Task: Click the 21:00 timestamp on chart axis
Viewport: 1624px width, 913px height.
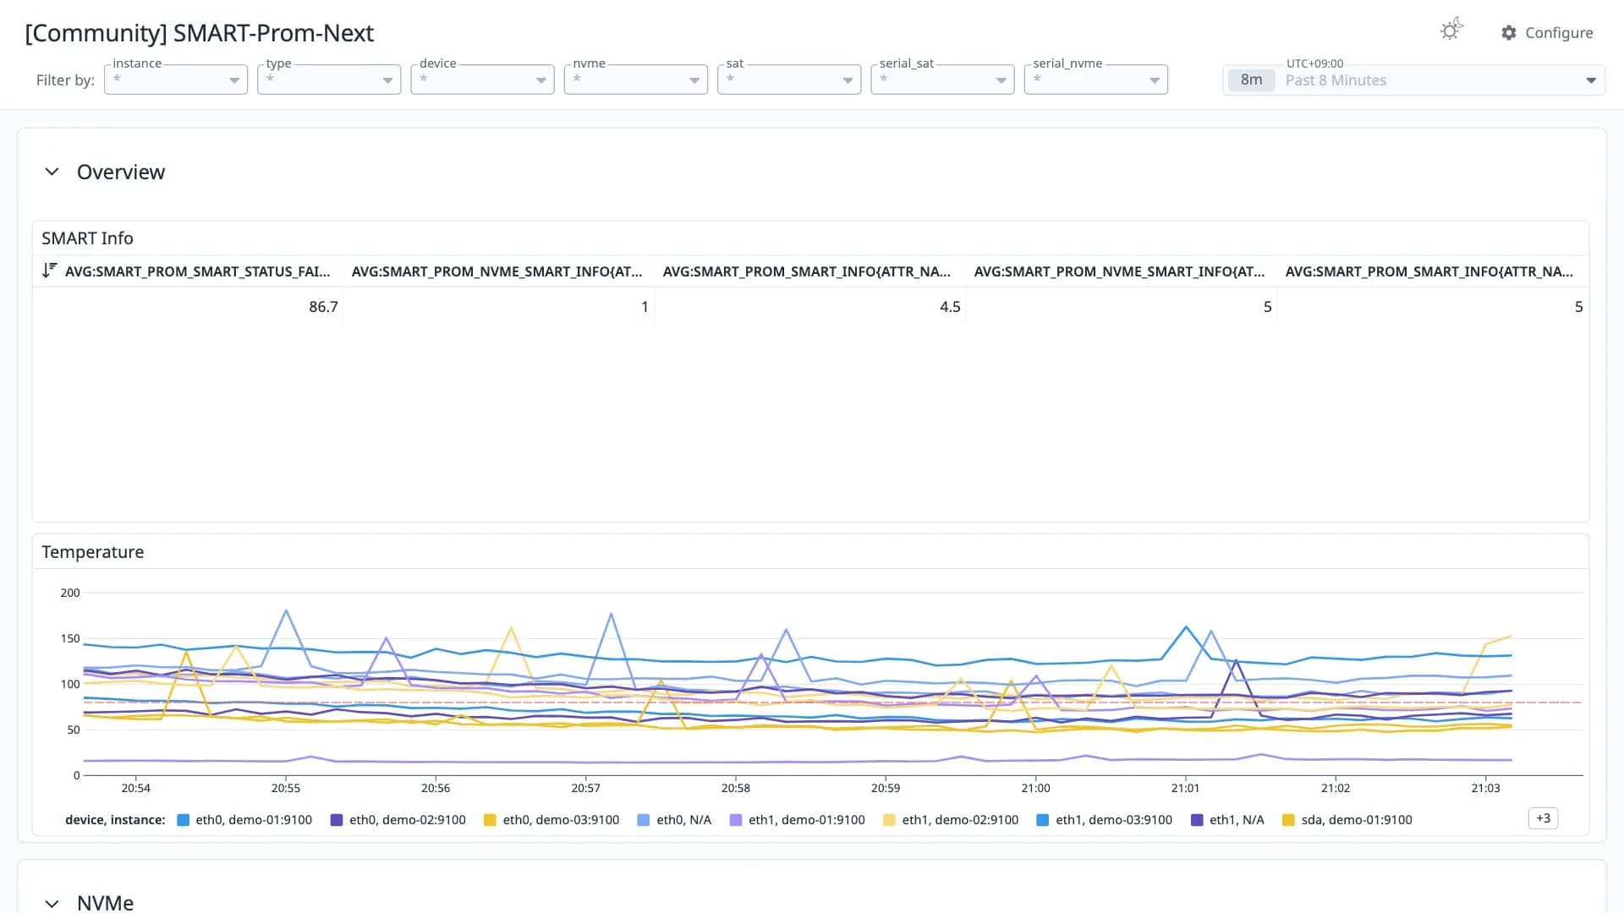Action: point(1035,788)
